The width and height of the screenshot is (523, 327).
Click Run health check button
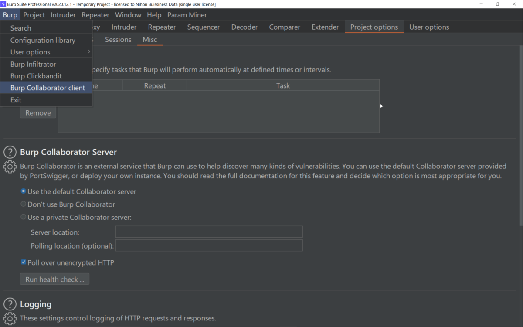click(x=54, y=279)
